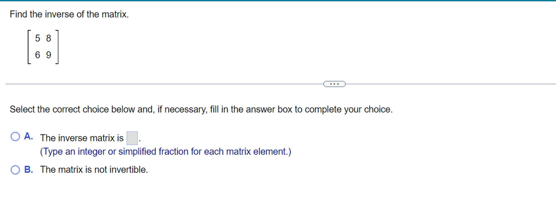This screenshot has width=556, height=217.
Task: Click the text 'The inverse matrix is'
Action: point(82,138)
